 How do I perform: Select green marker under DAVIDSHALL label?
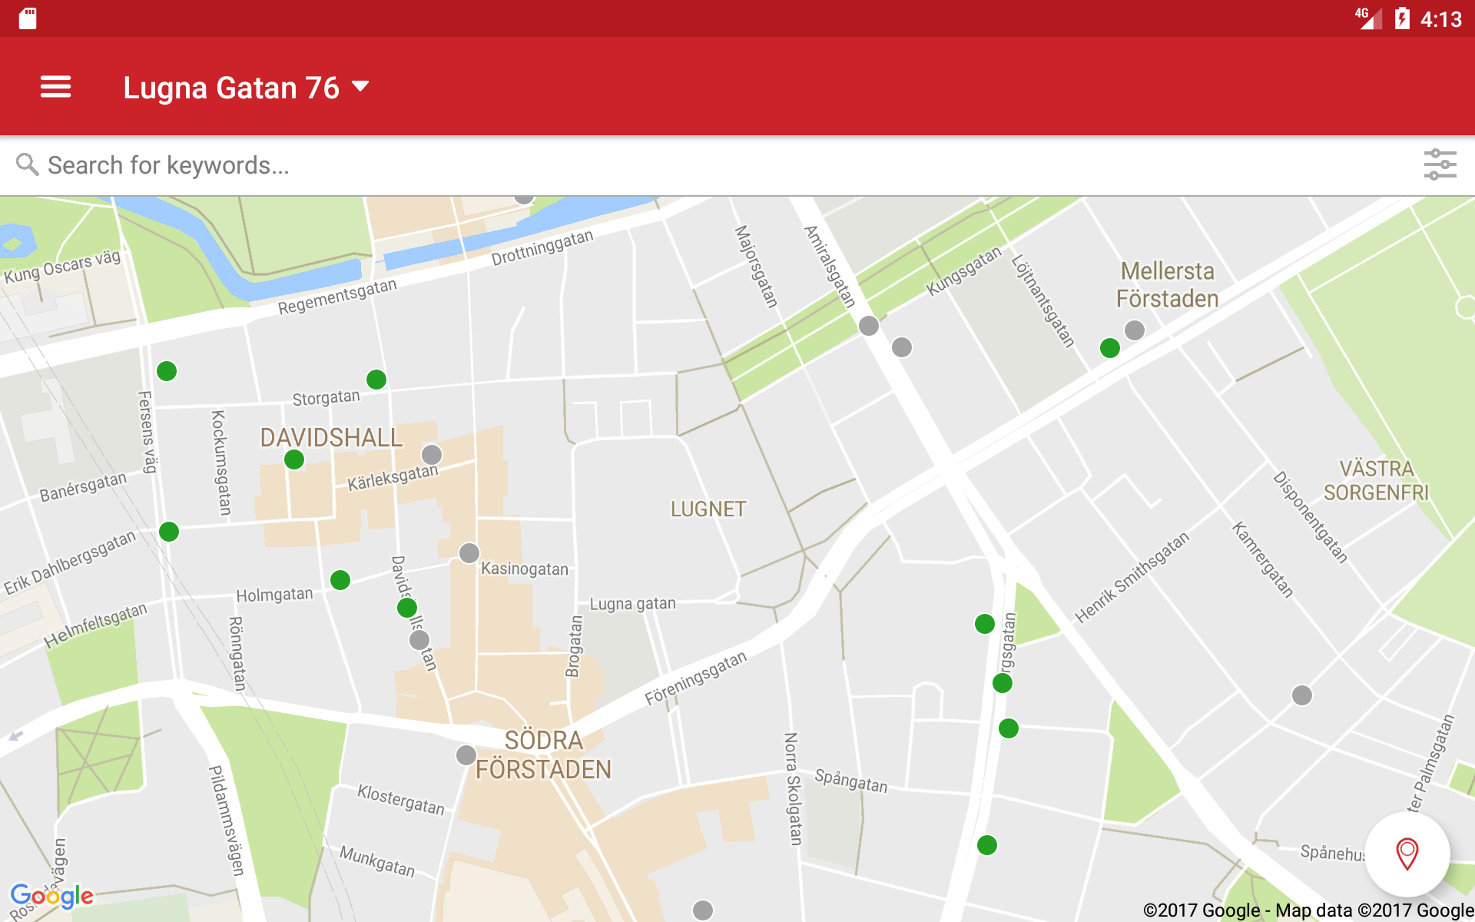click(x=294, y=460)
